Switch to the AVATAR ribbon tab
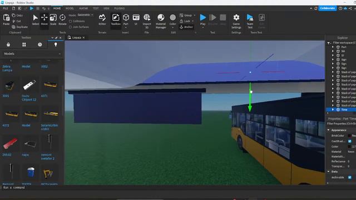Image resolution: width=356 pixels, height=200 pixels. 83,8
